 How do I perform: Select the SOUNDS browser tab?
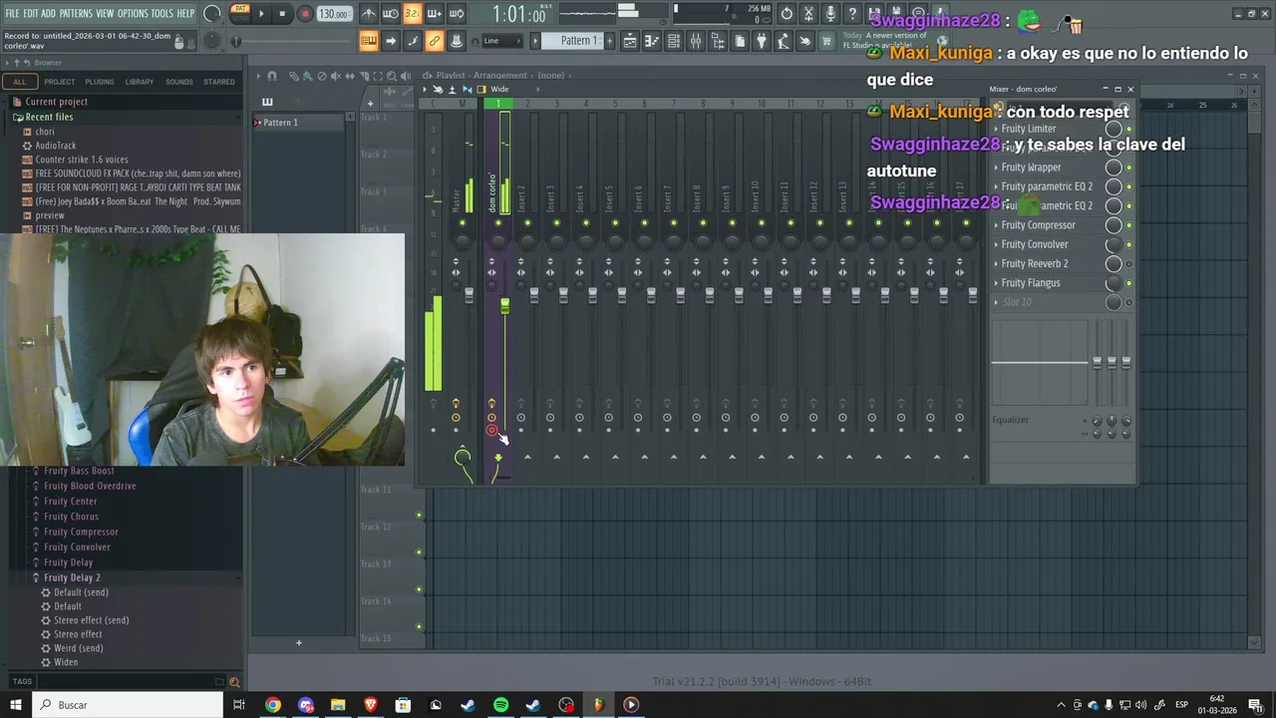(179, 82)
